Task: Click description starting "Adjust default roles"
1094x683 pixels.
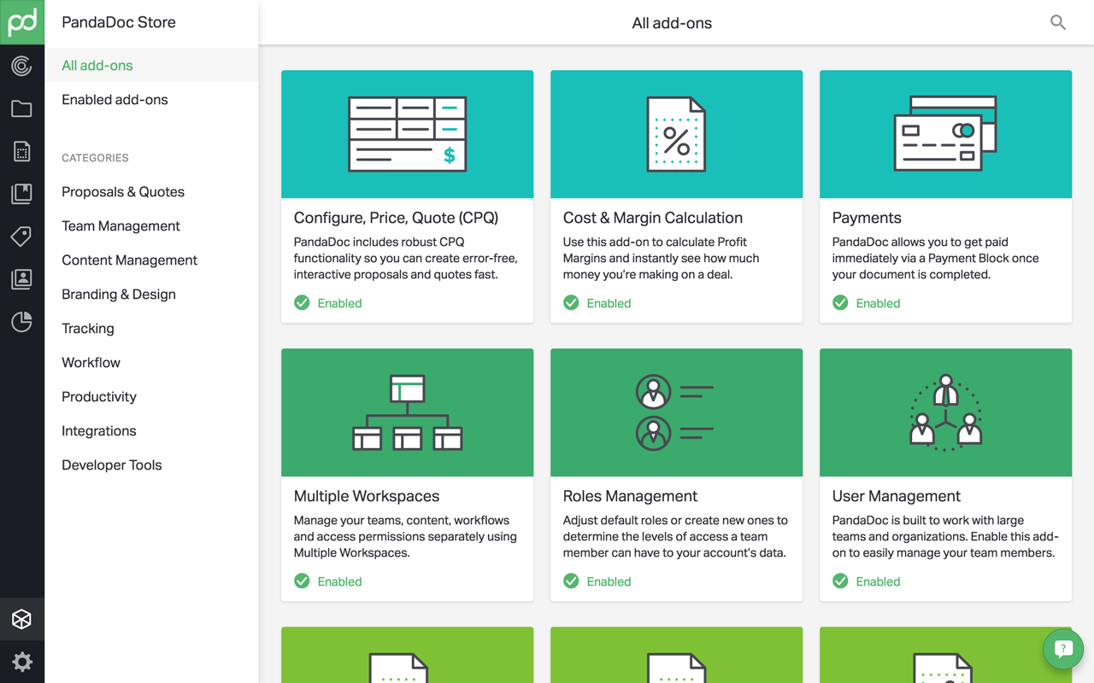Action: coord(675,537)
